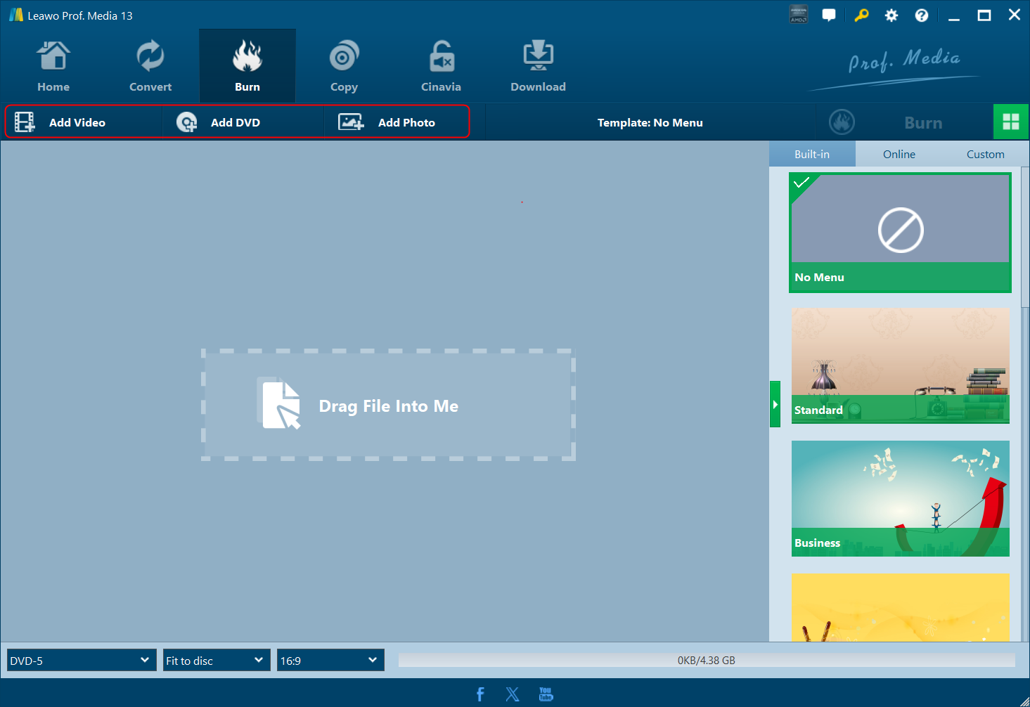Screen dimensions: 1030x707
Task: Open the 16:9 aspect ratio dropdown
Action: click(x=330, y=660)
